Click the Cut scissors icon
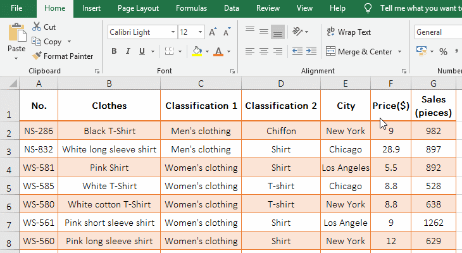The height and width of the screenshot is (253, 462). pos(37,27)
